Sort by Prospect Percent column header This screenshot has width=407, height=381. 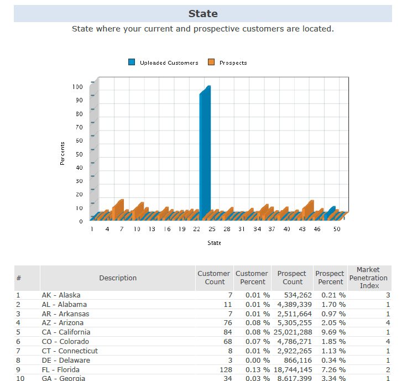pyautogui.click(x=330, y=278)
